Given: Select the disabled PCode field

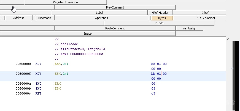Looking at the screenshot, I should coord(159,23).
